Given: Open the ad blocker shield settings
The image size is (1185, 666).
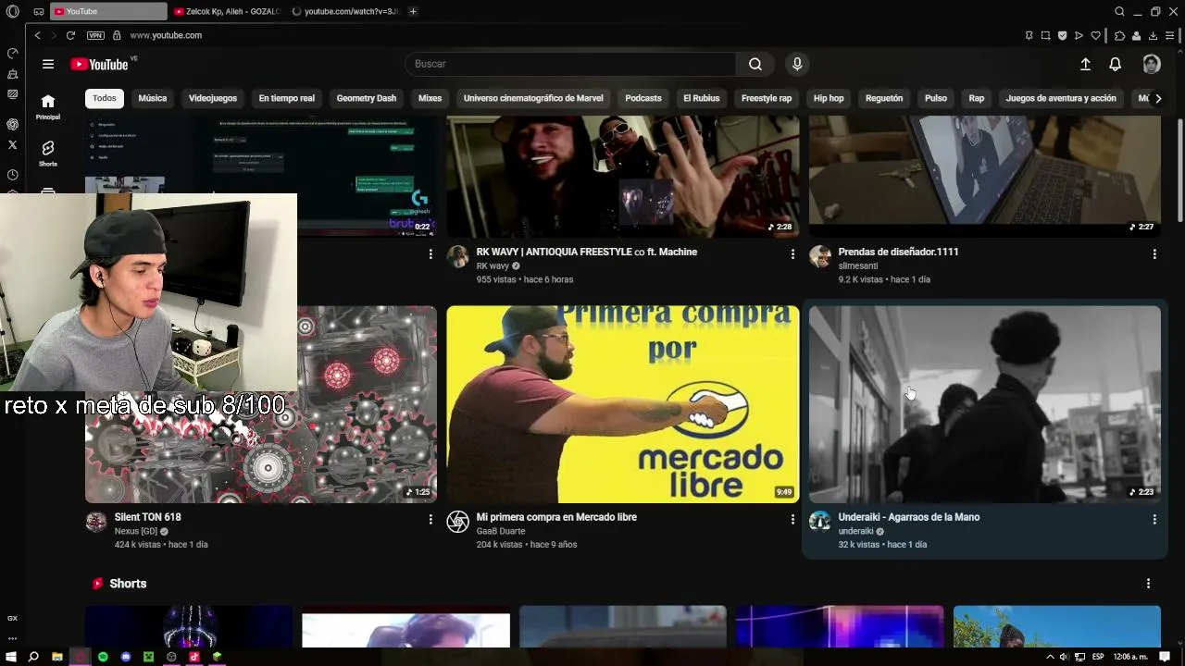Looking at the screenshot, I should (x=1062, y=35).
